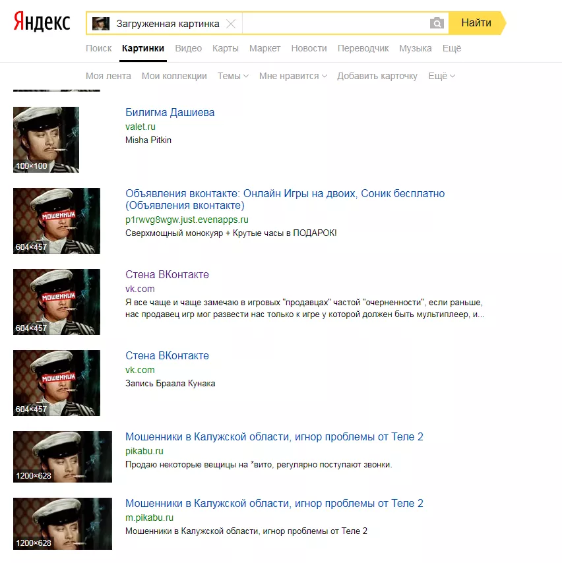Viewport: 562px width, 563px height.
Task: Open the thumbnail beside the pikabu.ru result
Action: [x=63, y=457]
